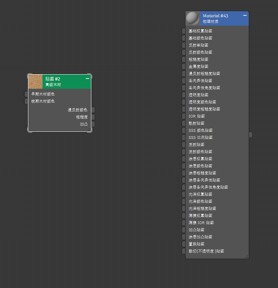
Task: Click the 漫反射粗糙度贴图 input socket
Action: (x=183, y=73)
